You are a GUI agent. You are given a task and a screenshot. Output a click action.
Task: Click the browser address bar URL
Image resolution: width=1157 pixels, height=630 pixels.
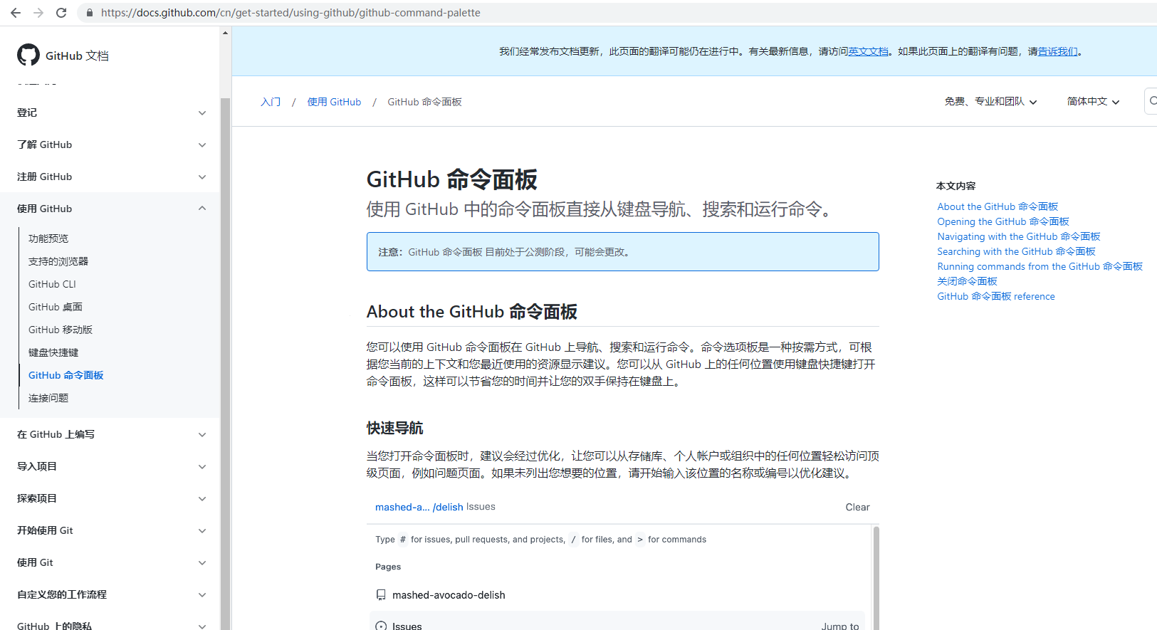point(290,13)
